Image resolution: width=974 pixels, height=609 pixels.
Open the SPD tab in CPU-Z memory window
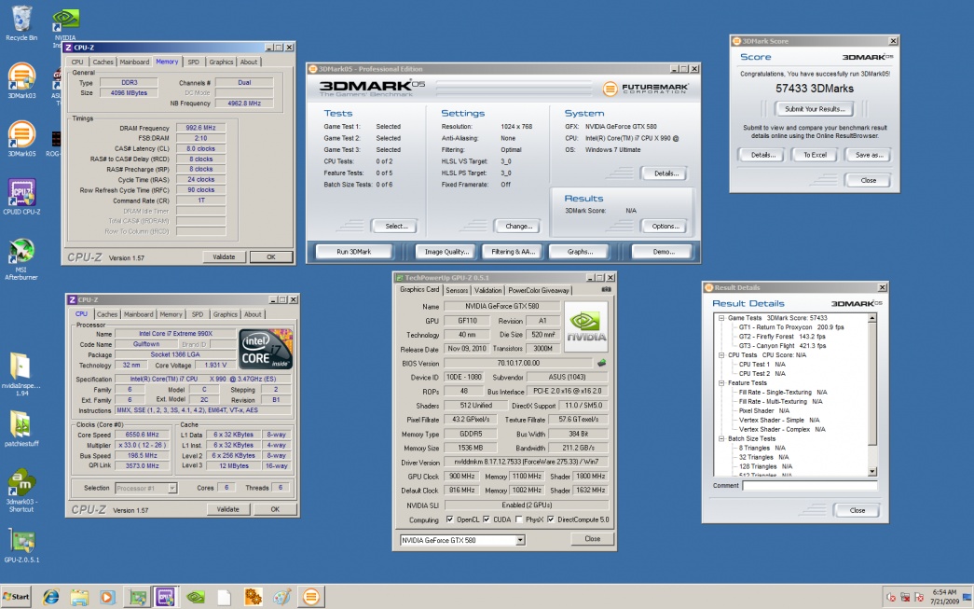[193, 62]
